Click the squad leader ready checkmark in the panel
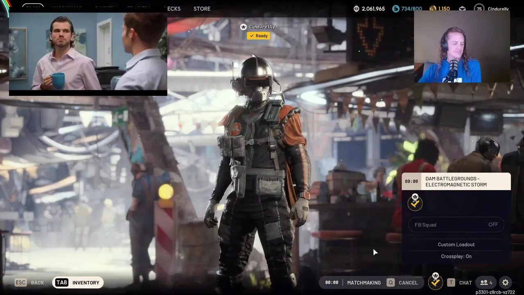This screenshot has width=524, height=295. click(x=415, y=202)
